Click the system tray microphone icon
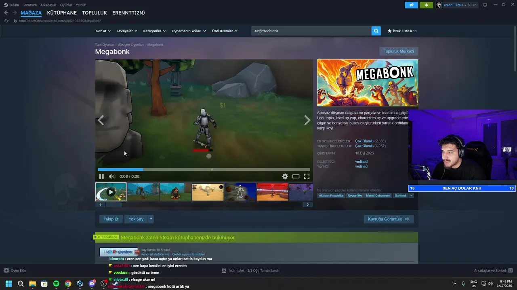This screenshot has width=517, height=290. [x=463, y=284]
